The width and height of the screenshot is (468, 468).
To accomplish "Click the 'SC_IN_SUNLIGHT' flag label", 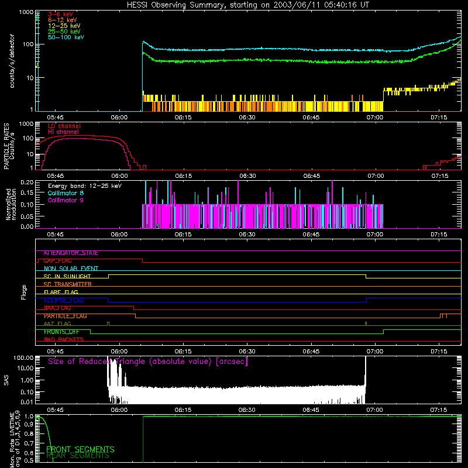I will [67, 276].
